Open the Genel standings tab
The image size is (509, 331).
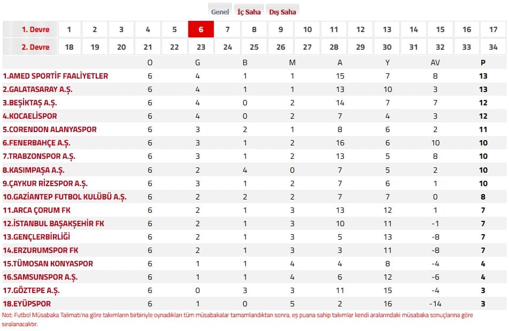[220, 12]
